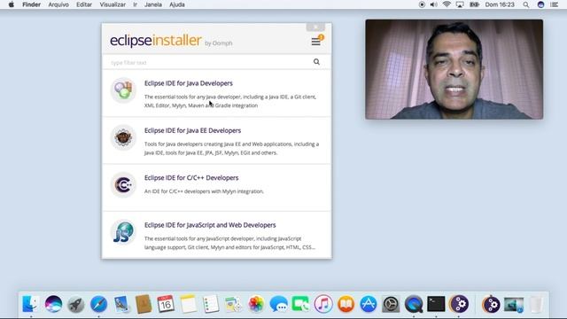
Task: Open the Editar menu
Action: point(84,4)
